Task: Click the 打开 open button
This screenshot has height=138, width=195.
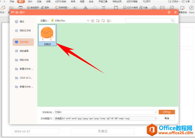Action: [167, 112]
